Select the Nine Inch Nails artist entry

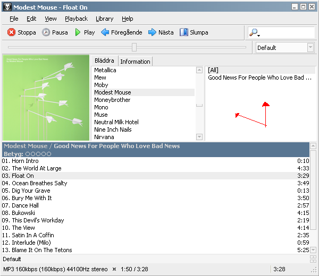tap(112, 130)
